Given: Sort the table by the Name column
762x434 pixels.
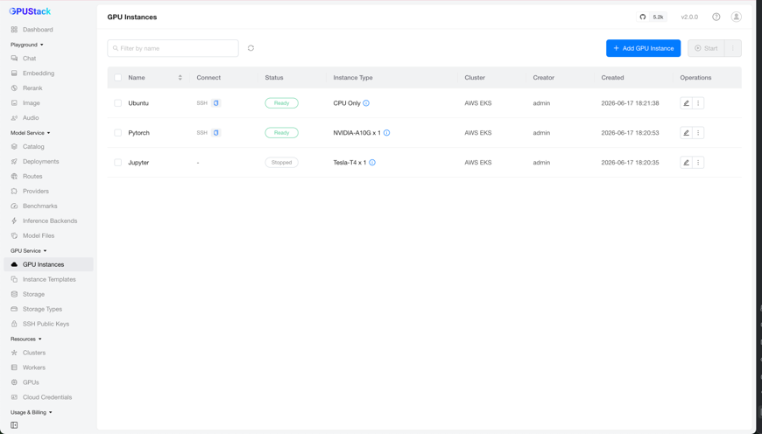Looking at the screenshot, I should 180,78.
